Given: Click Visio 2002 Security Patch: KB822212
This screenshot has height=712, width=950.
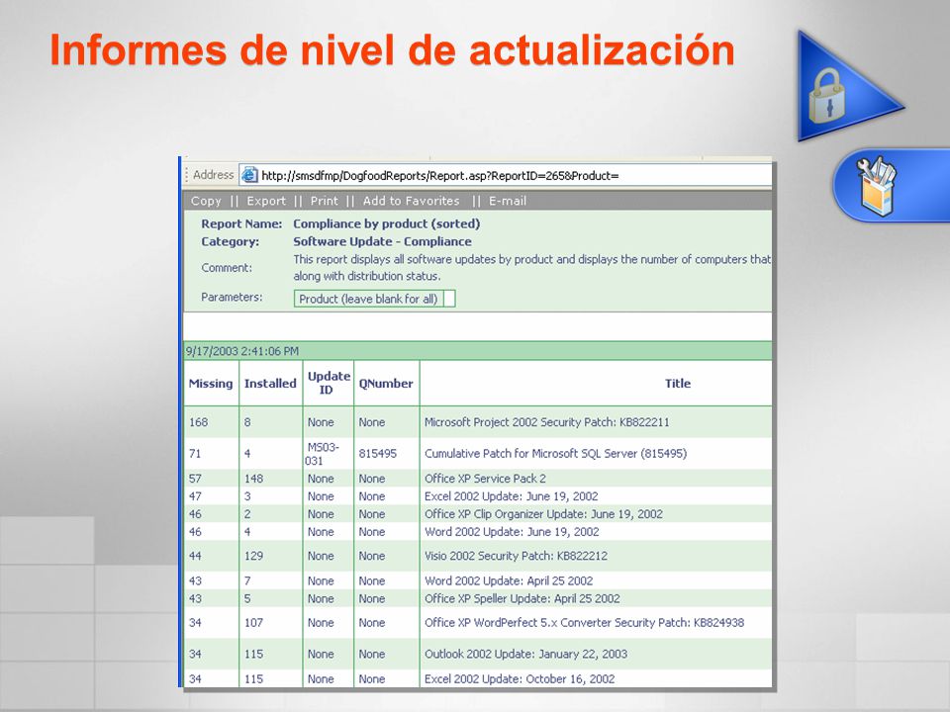Looking at the screenshot, I should (517, 556).
